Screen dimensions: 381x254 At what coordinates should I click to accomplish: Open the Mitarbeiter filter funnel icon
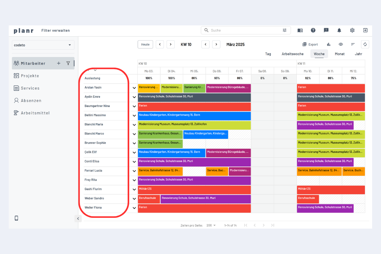coord(68,63)
